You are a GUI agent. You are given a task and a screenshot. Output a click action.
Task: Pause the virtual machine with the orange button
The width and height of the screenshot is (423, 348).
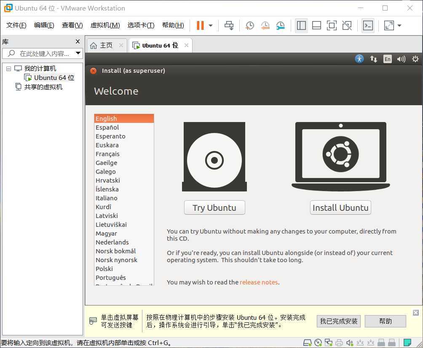click(x=200, y=26)
